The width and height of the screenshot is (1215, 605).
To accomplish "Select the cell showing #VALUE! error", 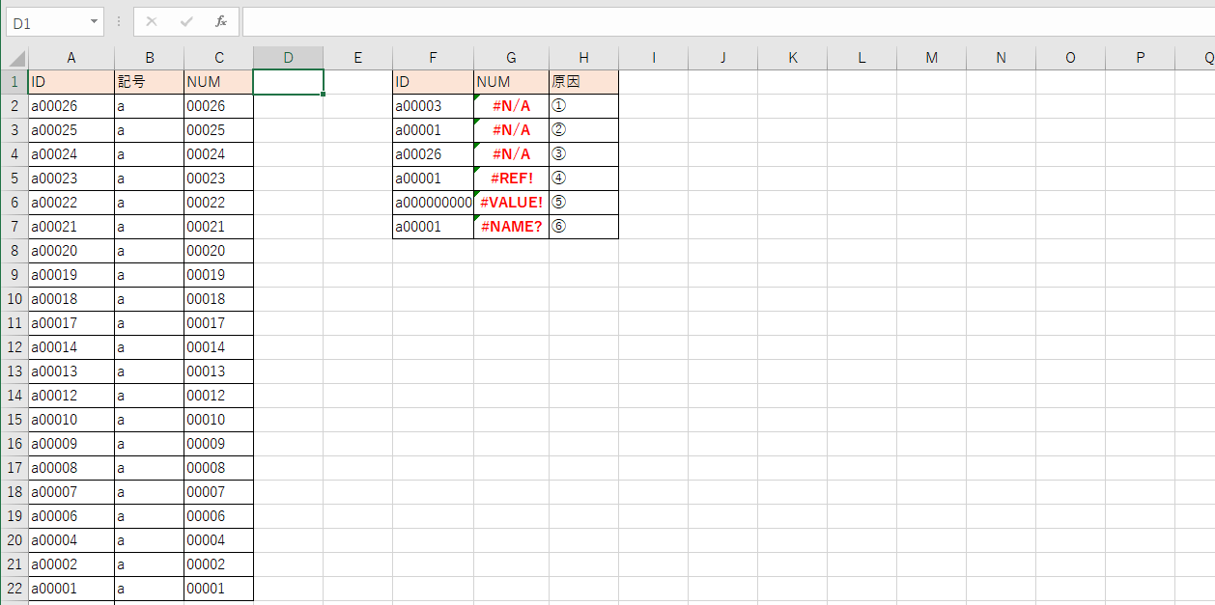I will tap(511, 202).
